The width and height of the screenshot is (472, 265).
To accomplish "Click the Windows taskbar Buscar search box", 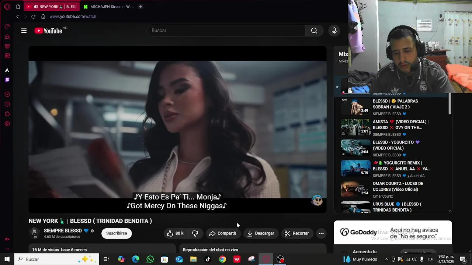I will 57,259.
